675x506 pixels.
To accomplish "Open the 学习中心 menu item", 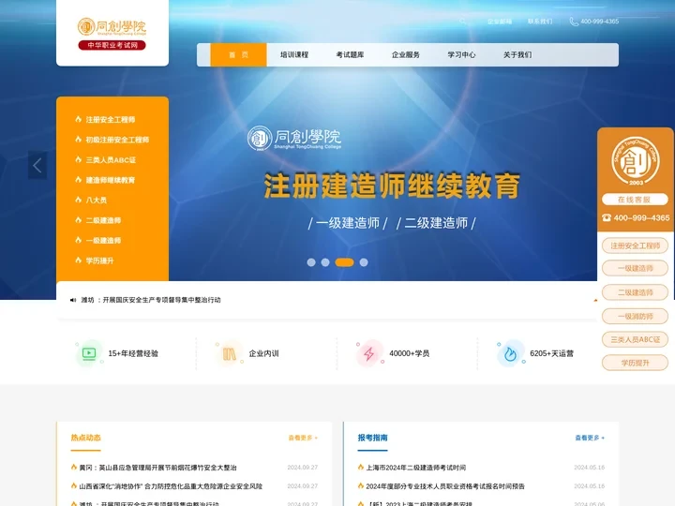I will pyautogui.click(x=461, y=54).
